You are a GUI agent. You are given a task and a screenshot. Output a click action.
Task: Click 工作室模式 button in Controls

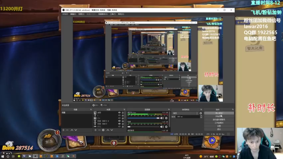click(219, 123)
